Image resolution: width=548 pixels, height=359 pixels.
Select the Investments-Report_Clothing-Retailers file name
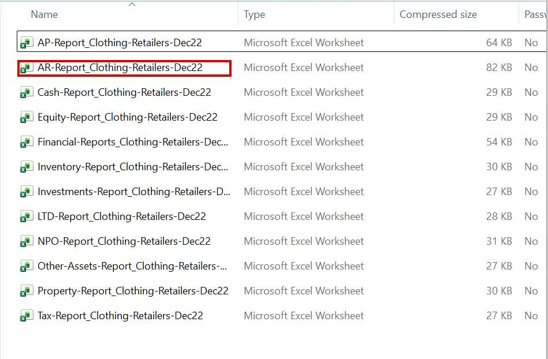[134, 192]
